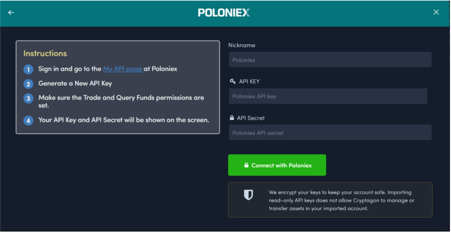This screenshot has width=451, height=232.
Task: Click the back arrow in the header
Action: [x=10, y=12]
